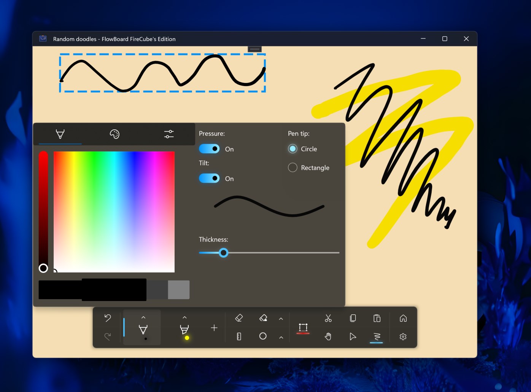Paste from clipboard icon
The width and height of the screenshot is (531, 392).
[x=377, y=318]
